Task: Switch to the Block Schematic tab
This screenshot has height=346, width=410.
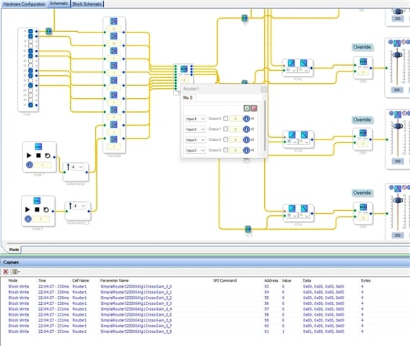Action: coord(87,4)
